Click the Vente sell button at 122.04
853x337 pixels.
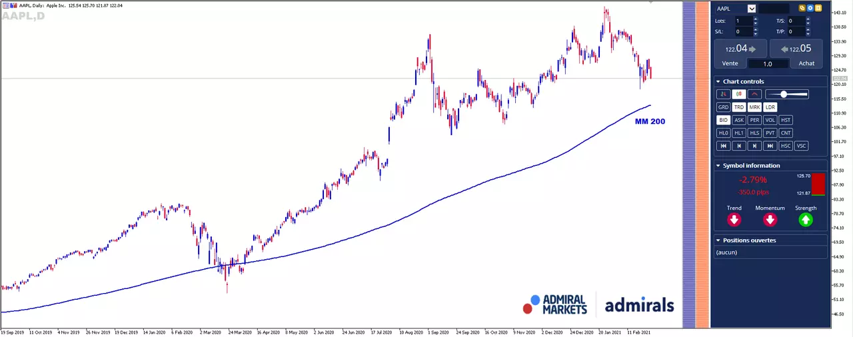(x=740, y=49)
